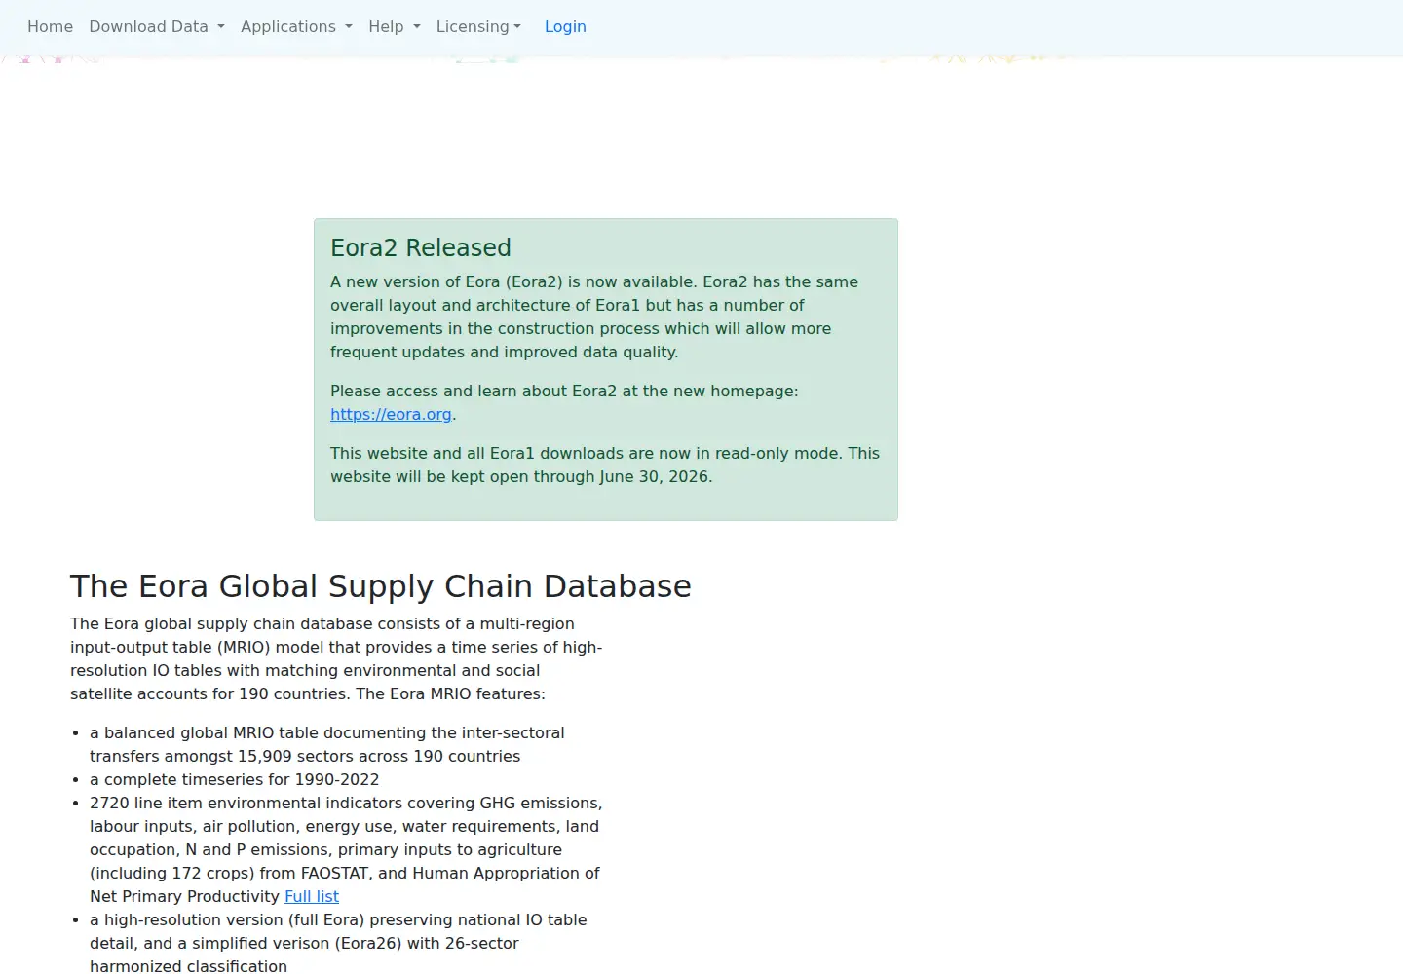The height and width of the screenshot is (974, 1403).
Task: Open the https://eora.org link
Action: (391, 414)
